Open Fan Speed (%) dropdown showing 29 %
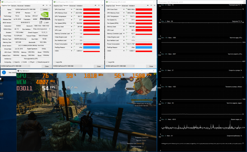The width and height of the screenshot is (247, 152). pyautogui.click(x=72, y=20)
